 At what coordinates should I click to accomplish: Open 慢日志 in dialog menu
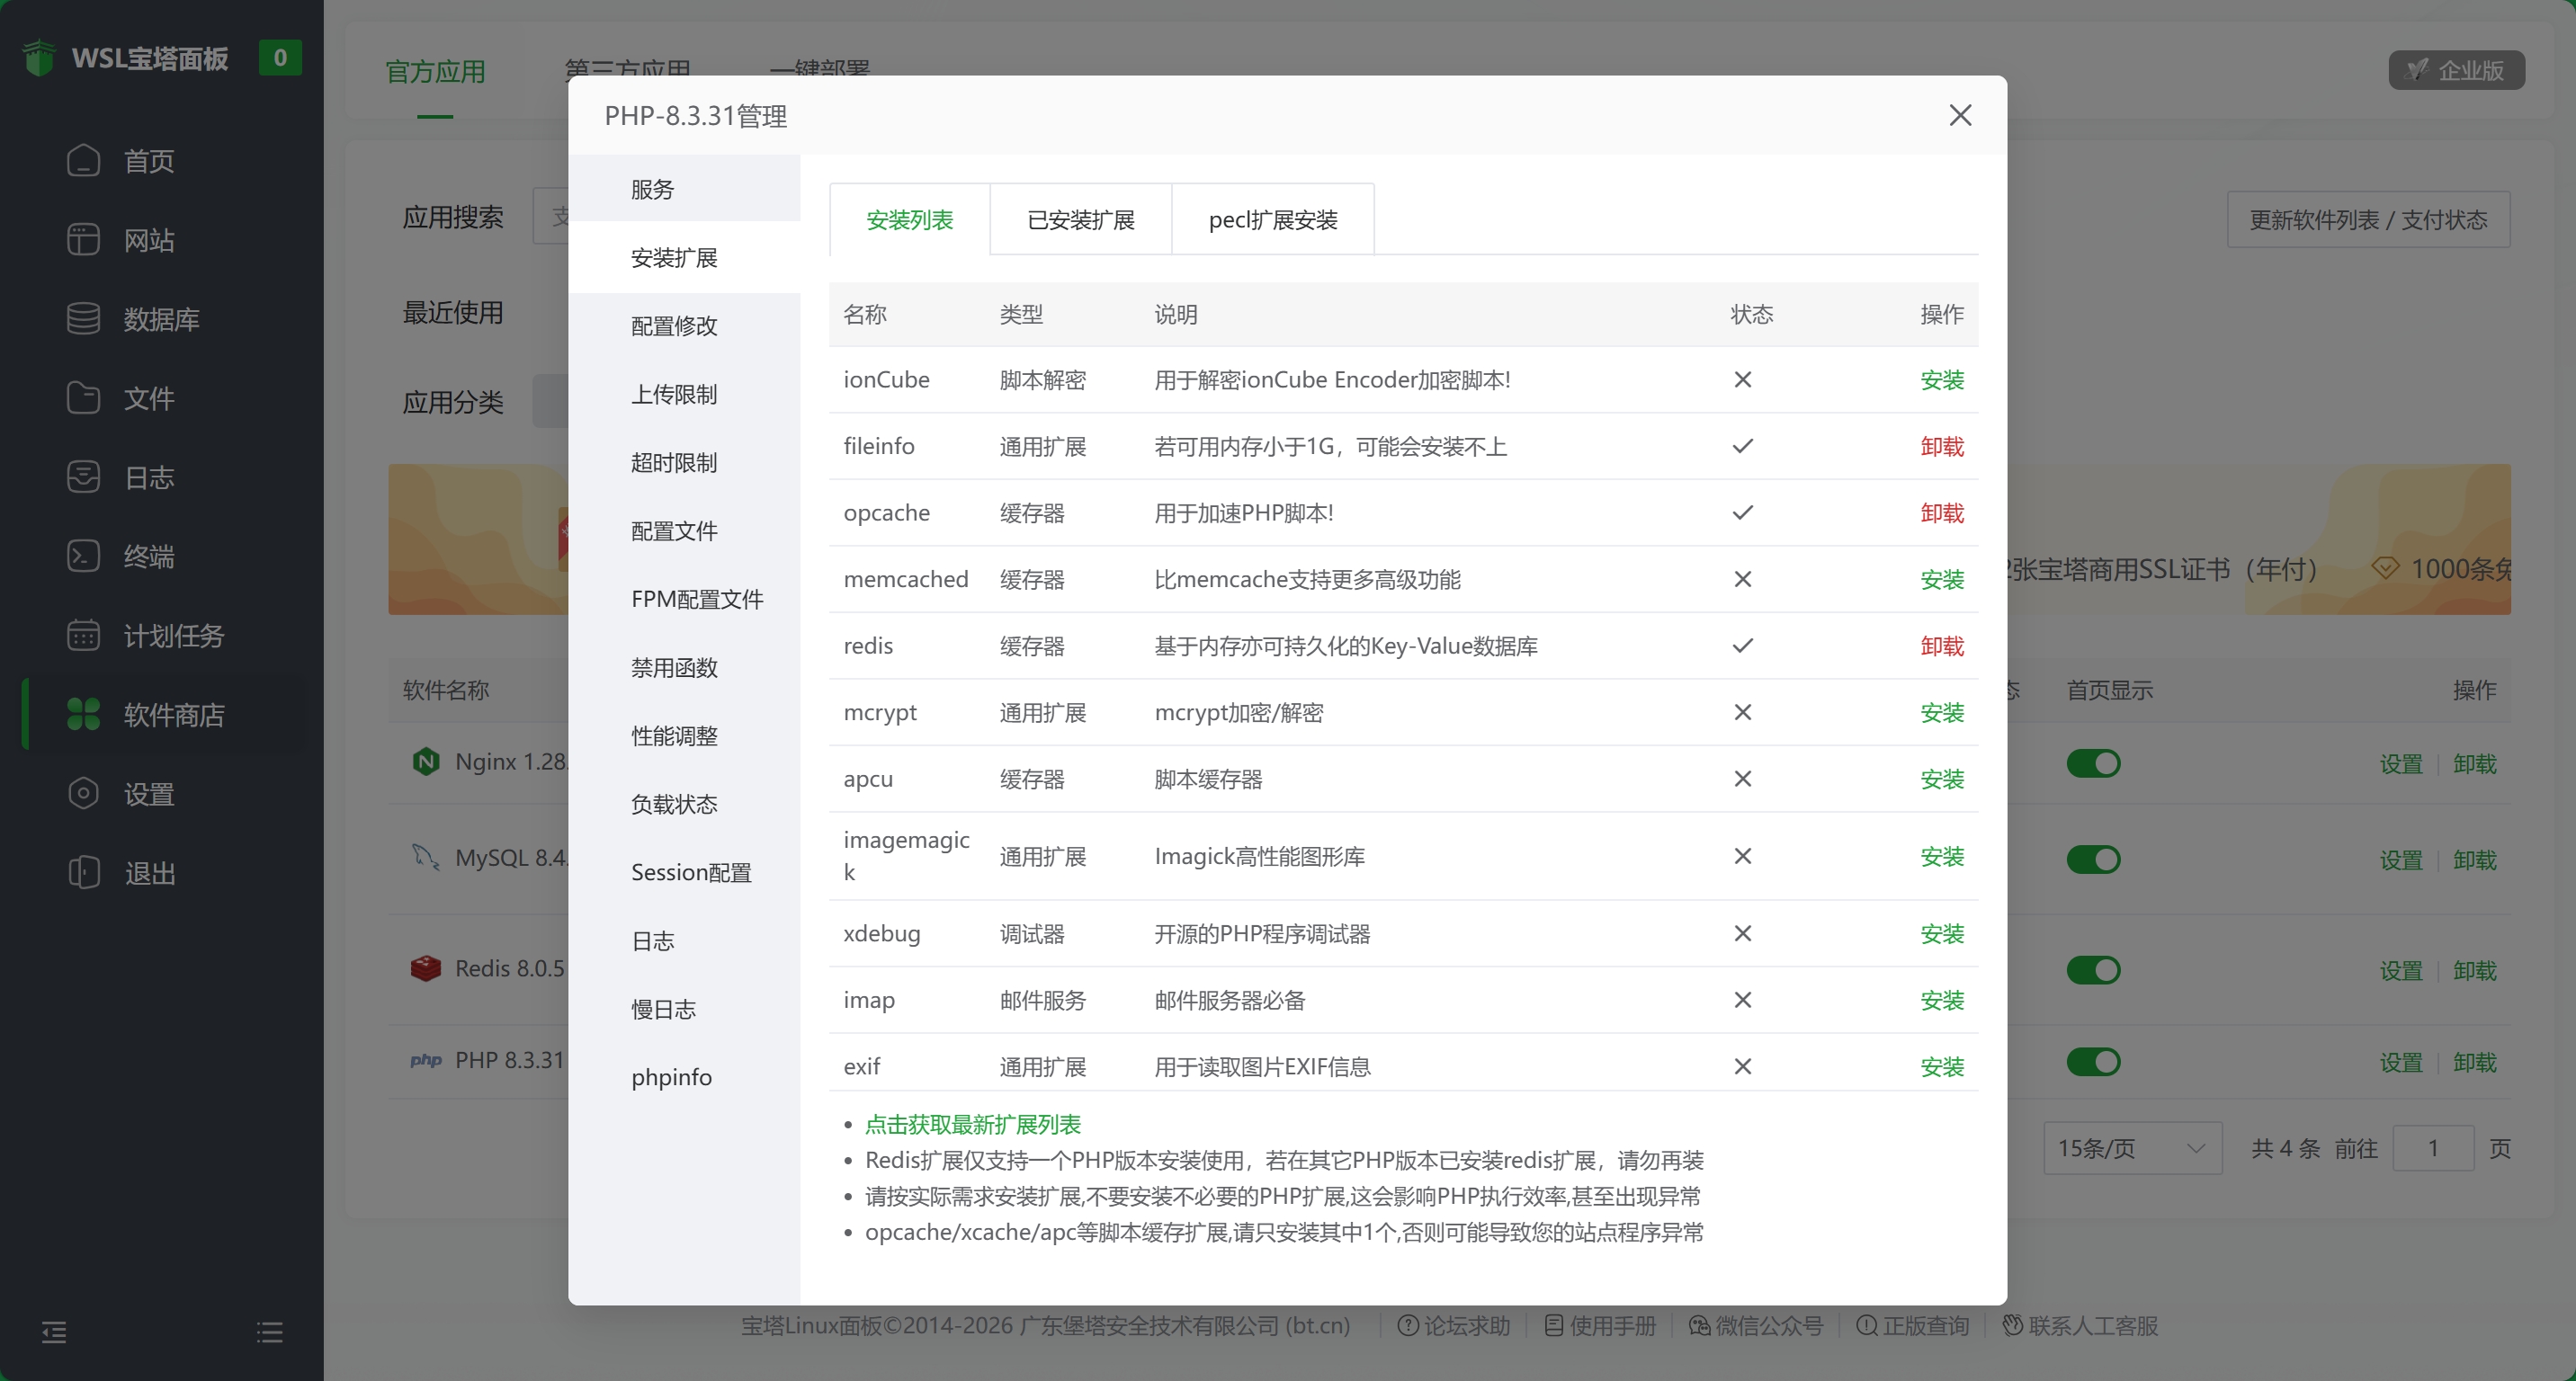684,1010
